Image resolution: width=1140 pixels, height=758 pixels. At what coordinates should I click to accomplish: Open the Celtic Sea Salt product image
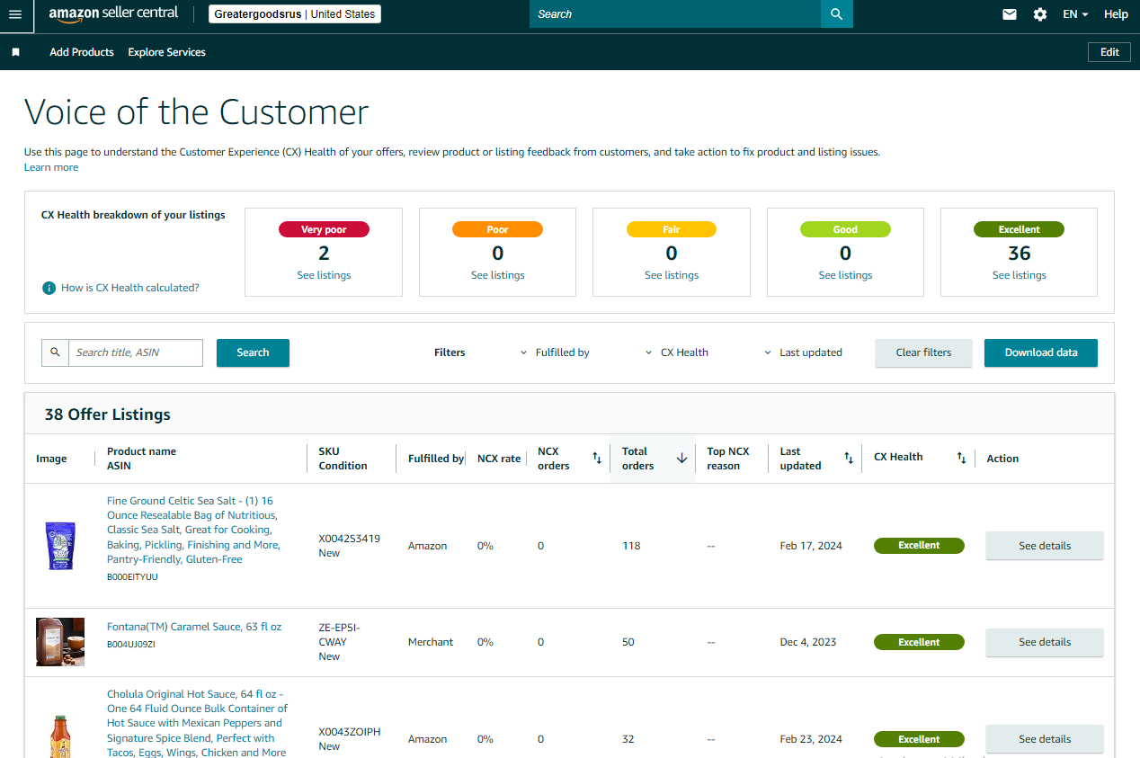60,546
